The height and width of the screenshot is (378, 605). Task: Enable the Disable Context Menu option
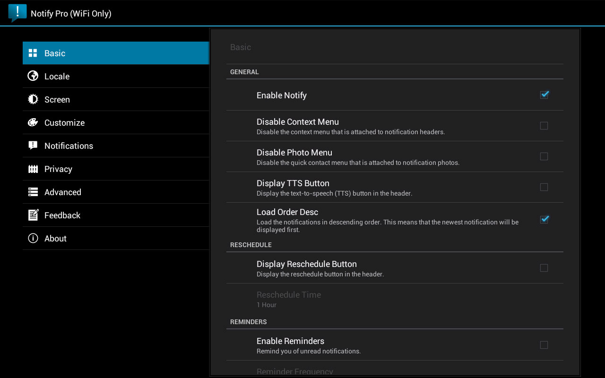(x=544, y=126)
